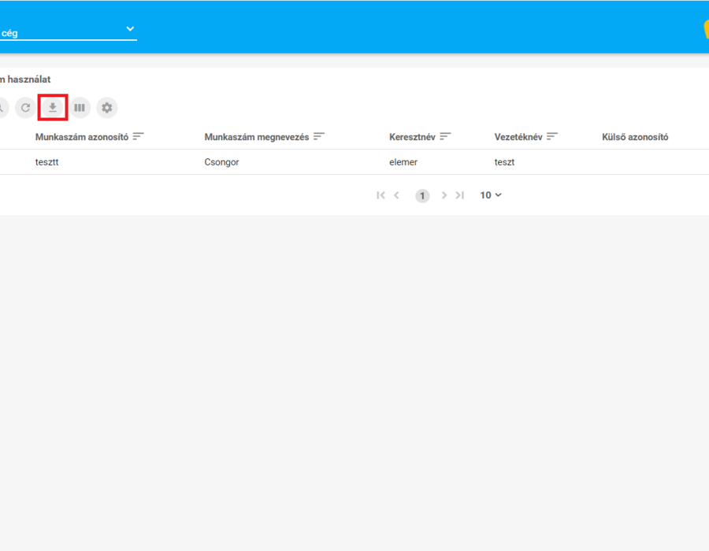Select the teszt row Csongor cell

(x=221, y=162)
